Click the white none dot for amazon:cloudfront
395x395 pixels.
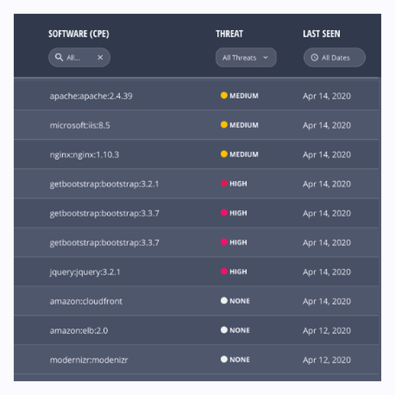click(x=224, y=301)
